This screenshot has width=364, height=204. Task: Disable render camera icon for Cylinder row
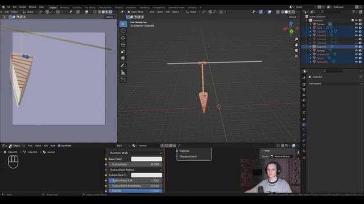click(x=360, y=50)
